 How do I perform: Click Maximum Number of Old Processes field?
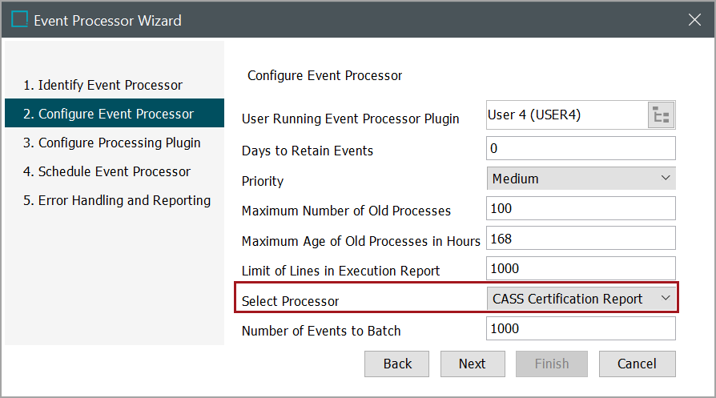tap(581, 208)
